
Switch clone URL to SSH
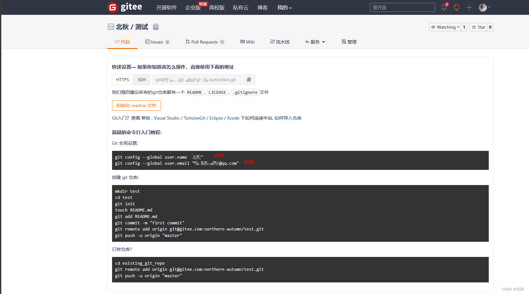142,80
